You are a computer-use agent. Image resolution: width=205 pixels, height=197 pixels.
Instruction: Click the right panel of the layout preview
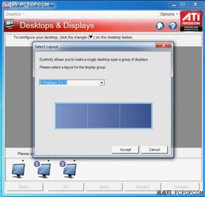136,116
